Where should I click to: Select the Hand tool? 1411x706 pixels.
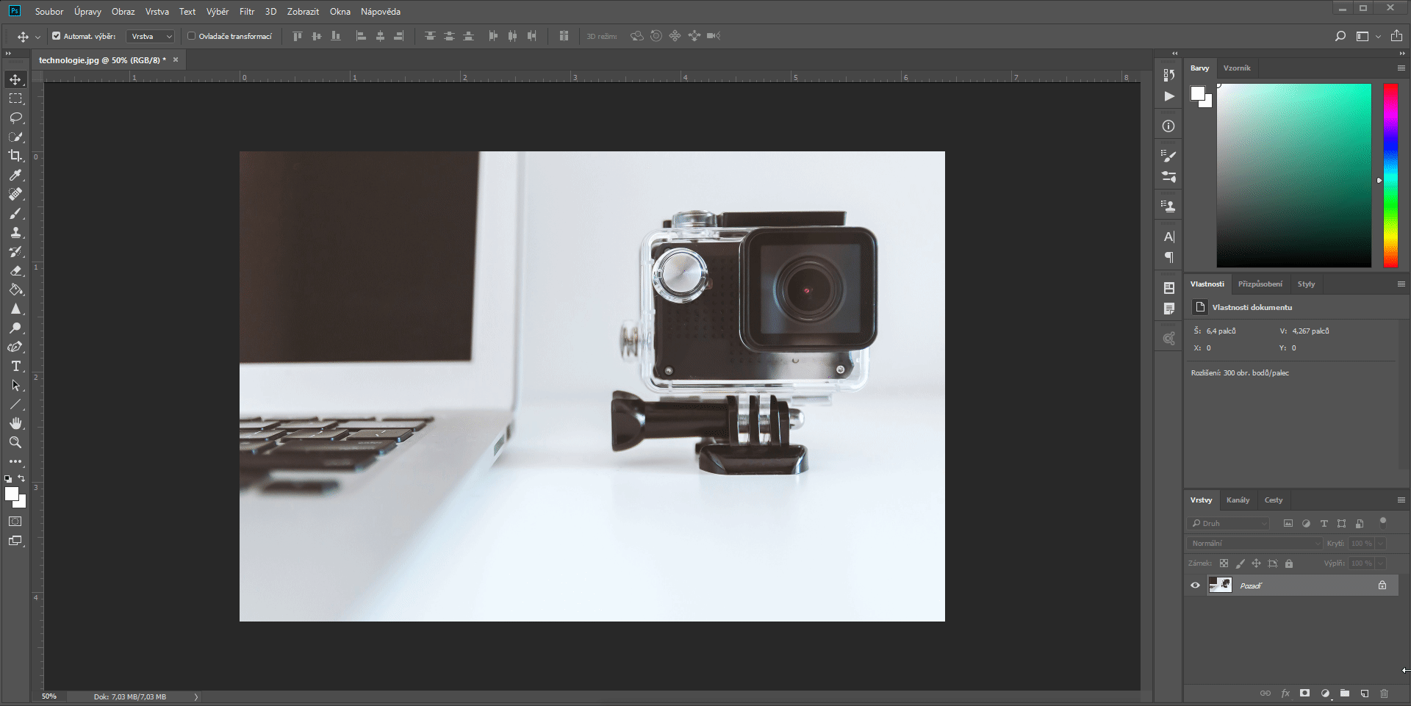point(15,423)
